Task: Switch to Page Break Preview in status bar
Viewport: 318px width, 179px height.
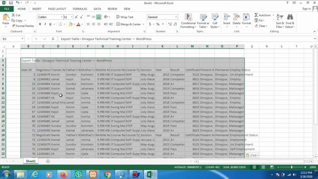Action: [272, 167]
